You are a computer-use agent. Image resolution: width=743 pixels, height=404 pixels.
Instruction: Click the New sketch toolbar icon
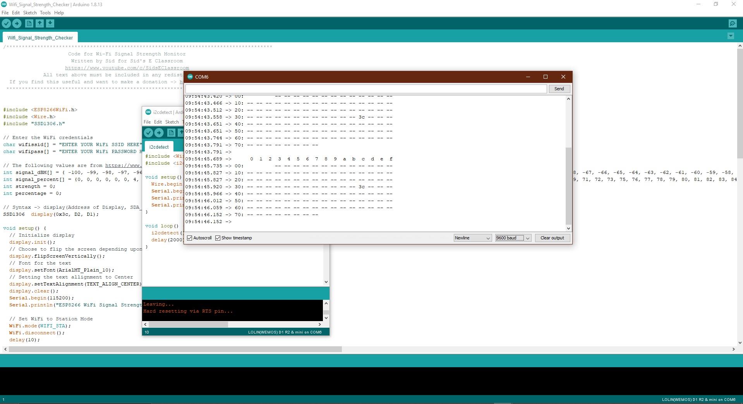(29, 23)
